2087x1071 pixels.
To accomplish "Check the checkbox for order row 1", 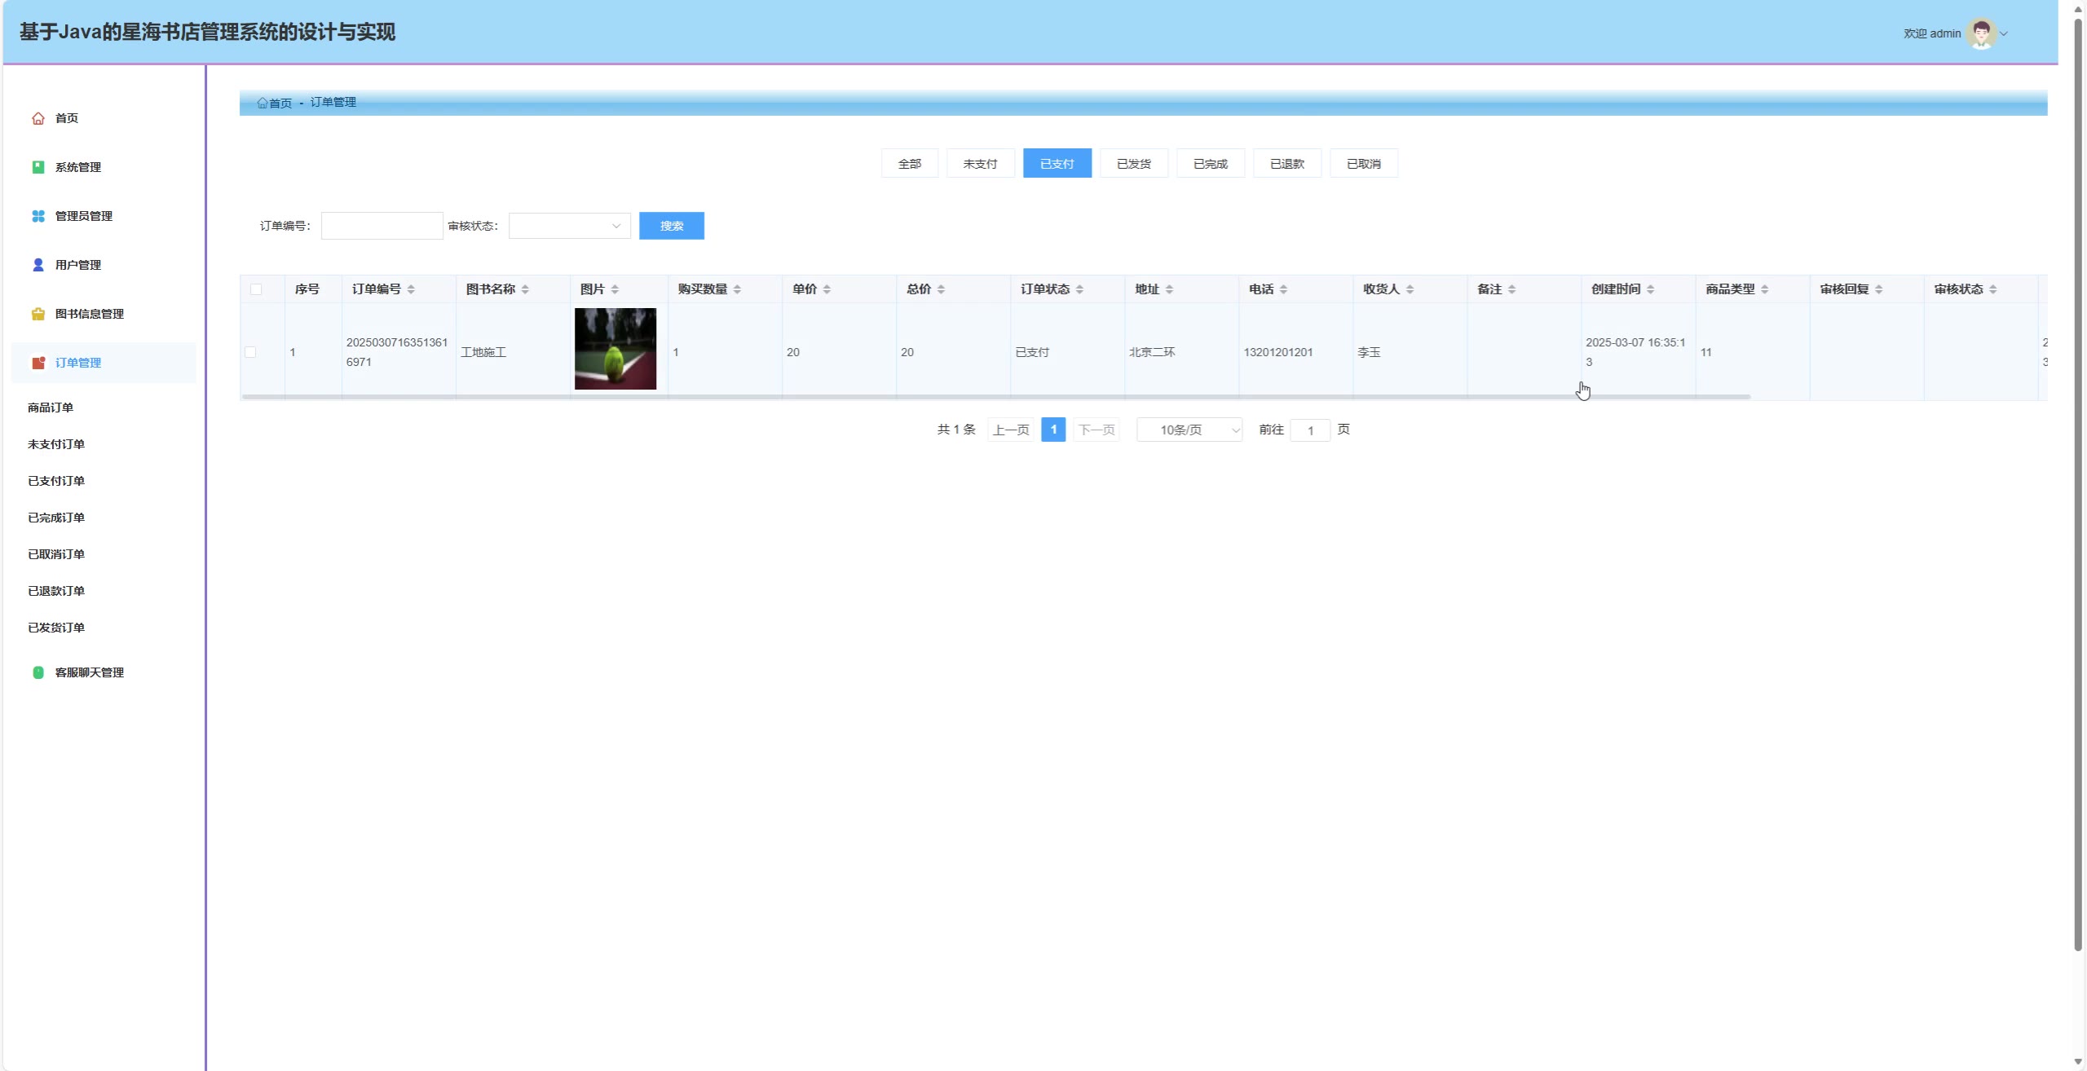I will (x=250, y=352).
